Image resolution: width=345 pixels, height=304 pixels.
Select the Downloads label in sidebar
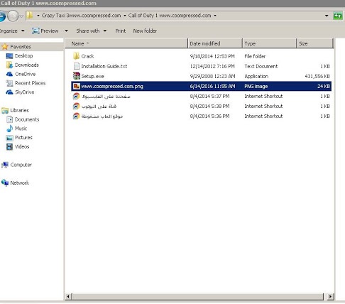pos(27,65)
